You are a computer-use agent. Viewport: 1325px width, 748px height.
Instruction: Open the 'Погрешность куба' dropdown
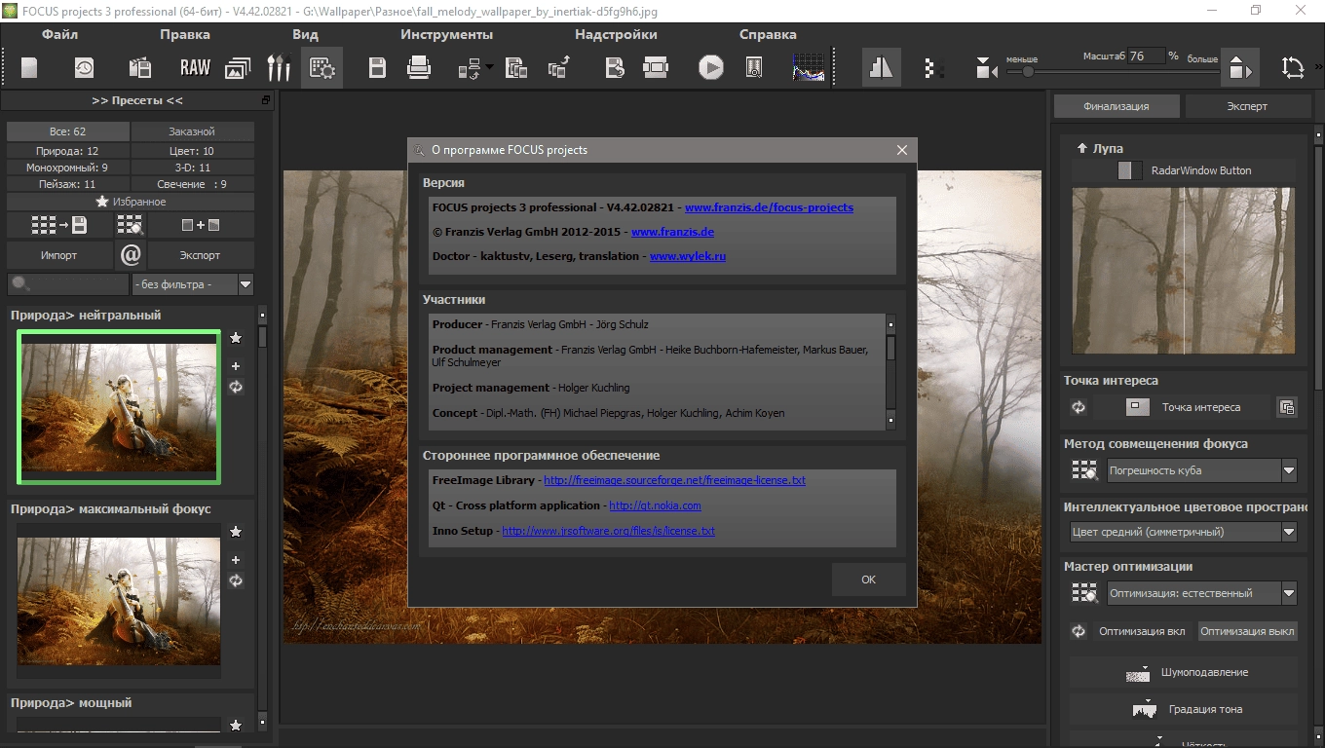pyautogui.click(x=1201, y=470)
